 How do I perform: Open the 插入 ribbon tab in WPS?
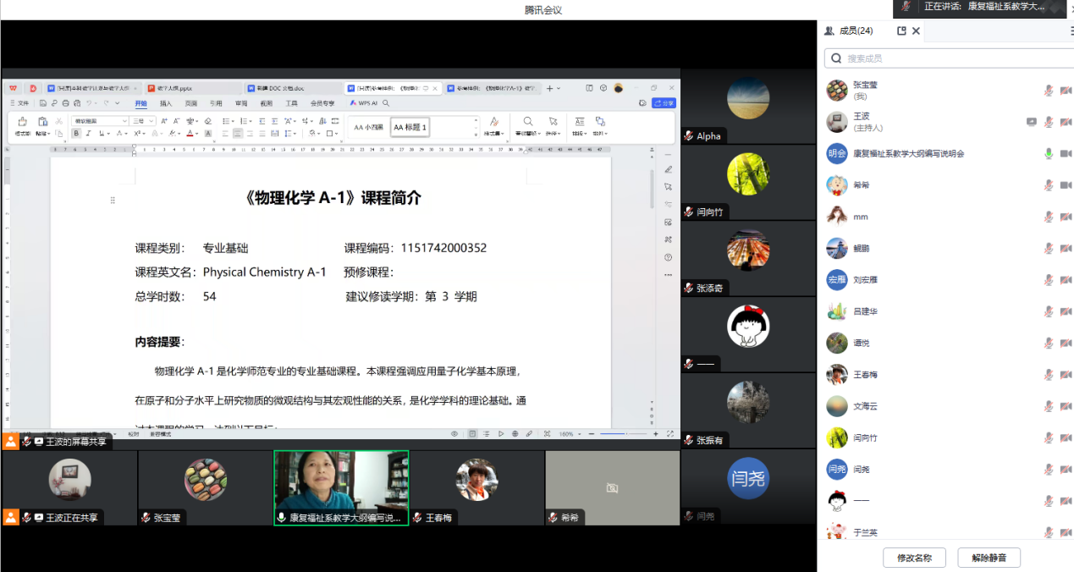tap(166, 103)
